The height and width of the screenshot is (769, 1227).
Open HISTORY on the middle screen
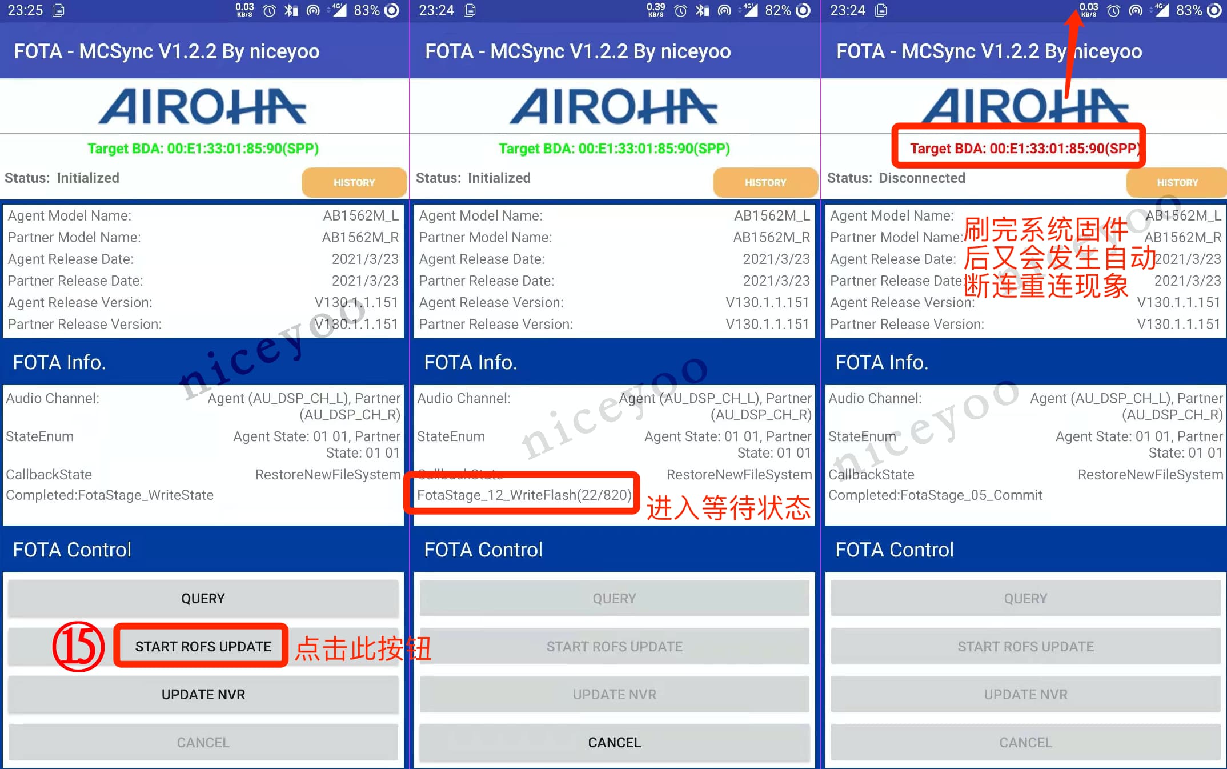tap(765, 182)
